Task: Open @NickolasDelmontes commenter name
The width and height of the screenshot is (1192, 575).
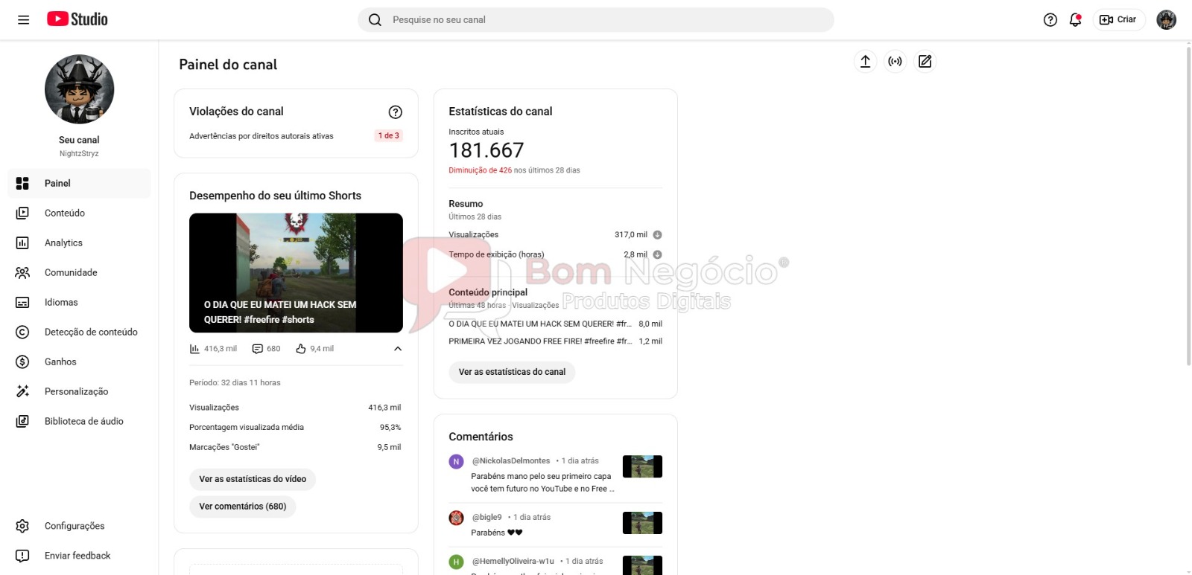Action: point(511,461)
